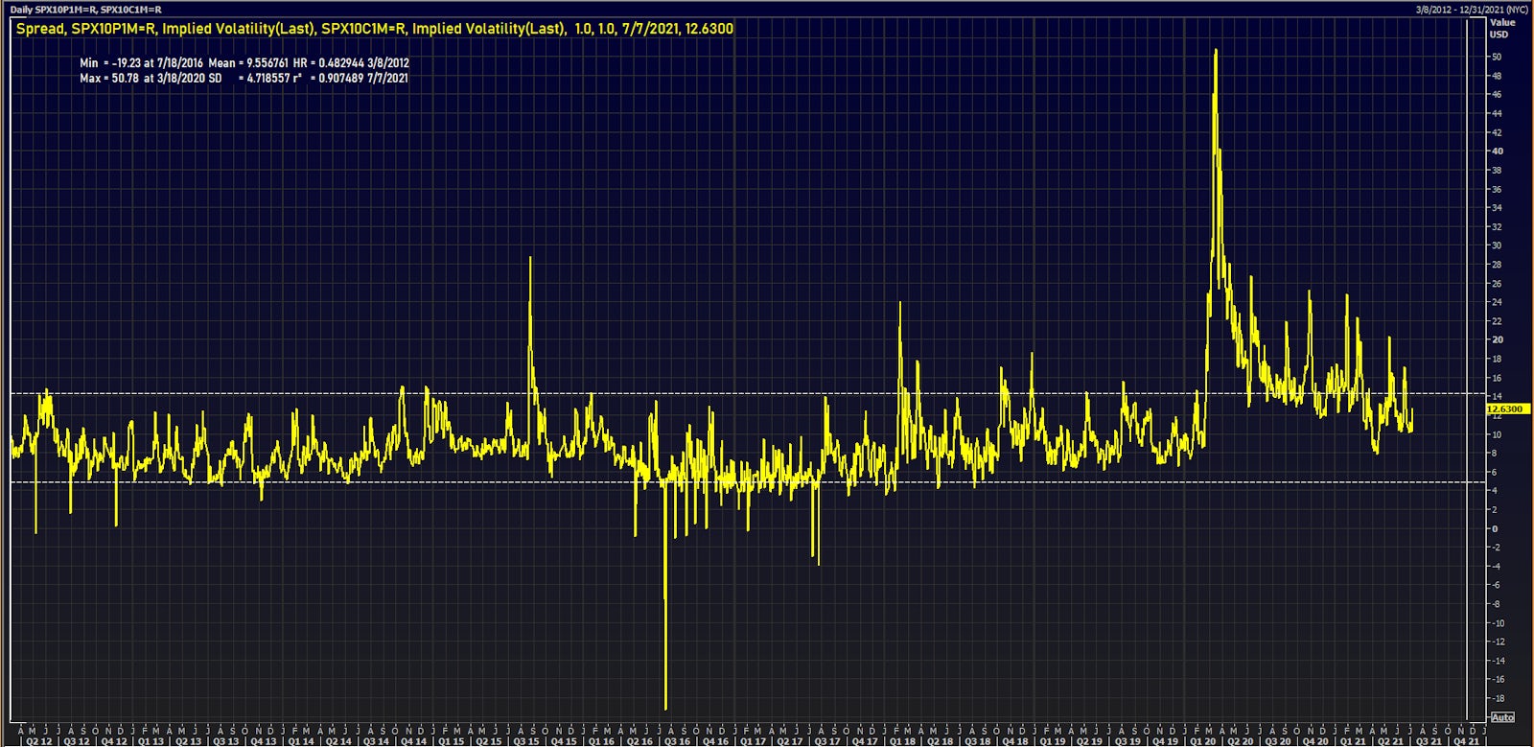The width and height of the screenshot is (1534, 747).
Task: Click the Q1 13 time axis label
Action: [151, 741]
